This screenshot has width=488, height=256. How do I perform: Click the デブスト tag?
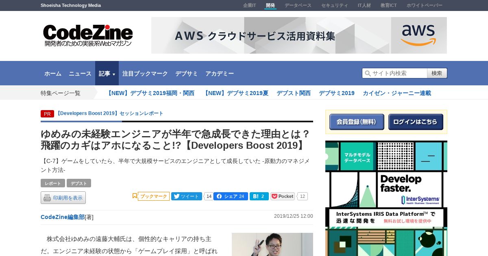click(79, 183)
